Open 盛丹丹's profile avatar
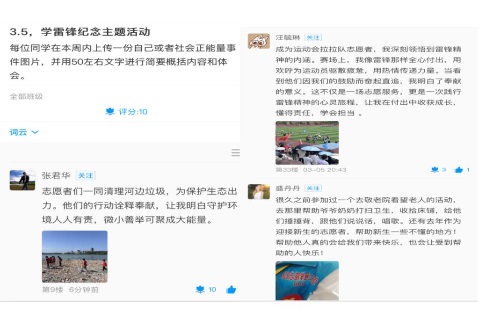 tap(259, 192)
